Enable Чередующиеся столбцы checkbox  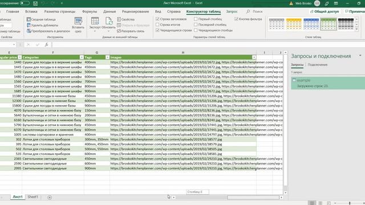(x=196, y=30)
